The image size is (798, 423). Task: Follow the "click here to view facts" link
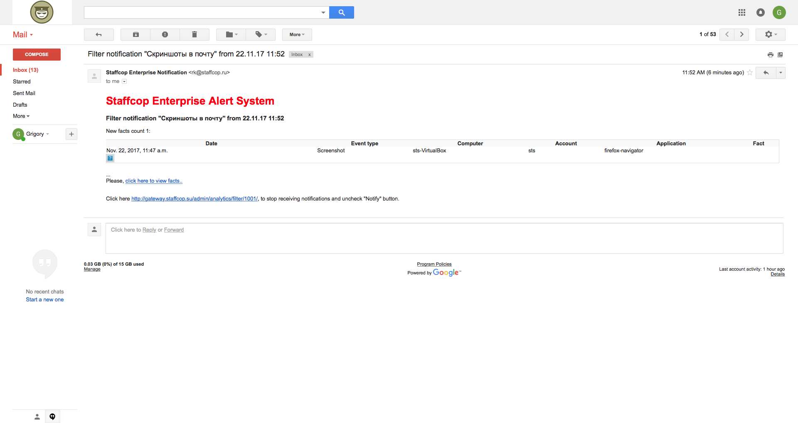pos(154,181)
